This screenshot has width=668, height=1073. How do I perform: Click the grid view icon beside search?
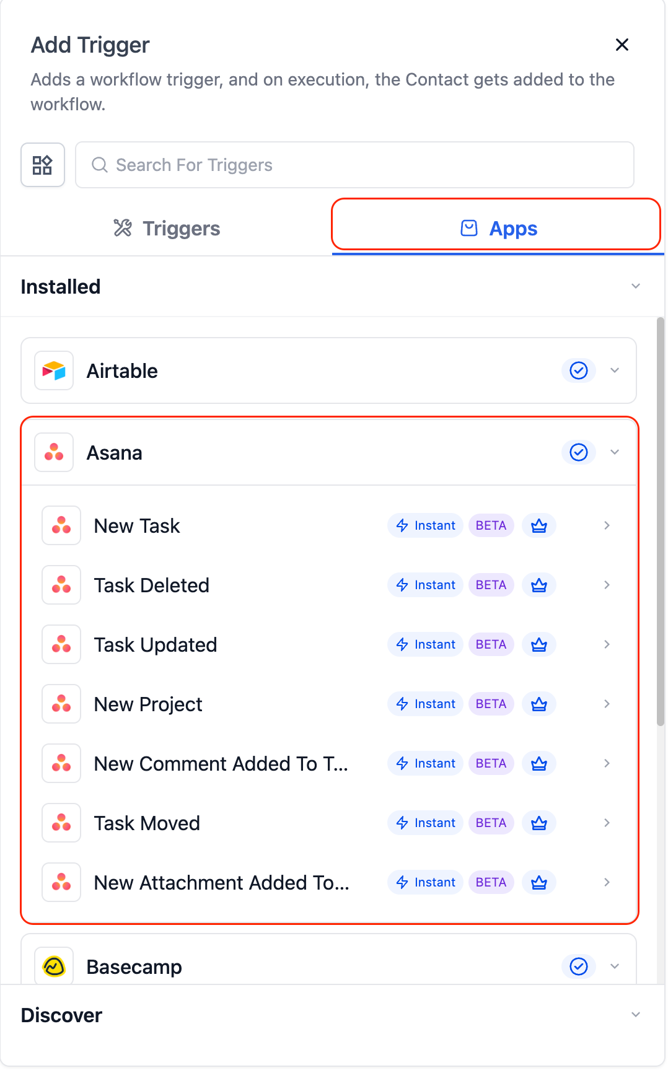[43, 165]
